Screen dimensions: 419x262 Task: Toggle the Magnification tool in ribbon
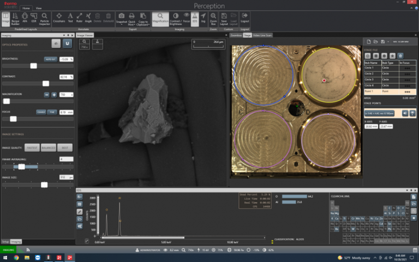coord(160,18)
